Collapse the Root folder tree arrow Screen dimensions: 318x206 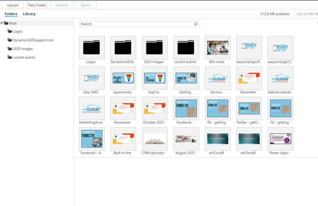pyautogui.click(x=2, y=23)
